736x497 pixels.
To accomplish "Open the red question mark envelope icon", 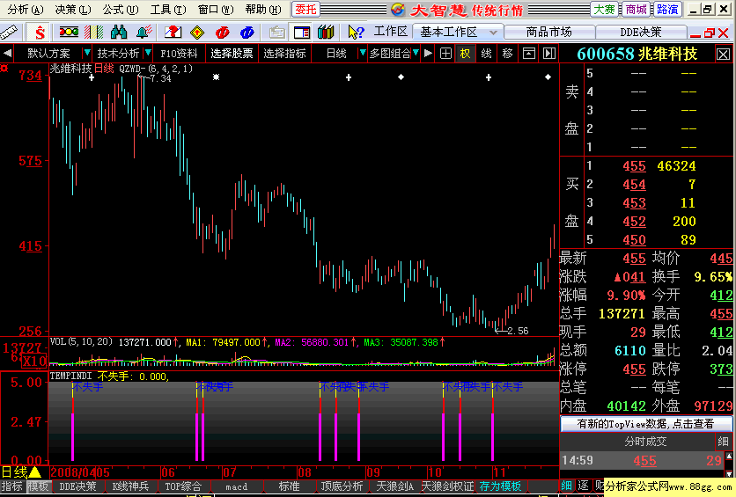I will pos(173,32).
